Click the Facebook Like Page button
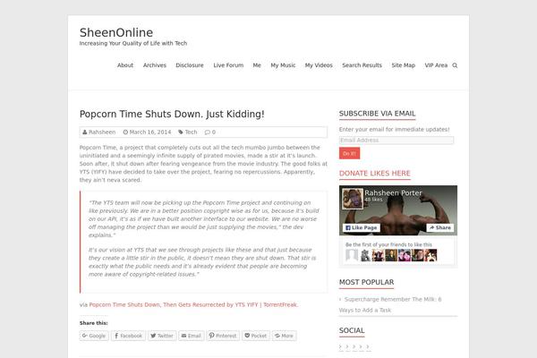537x358 pixels. pyautogui.click(x=362, y=228)
